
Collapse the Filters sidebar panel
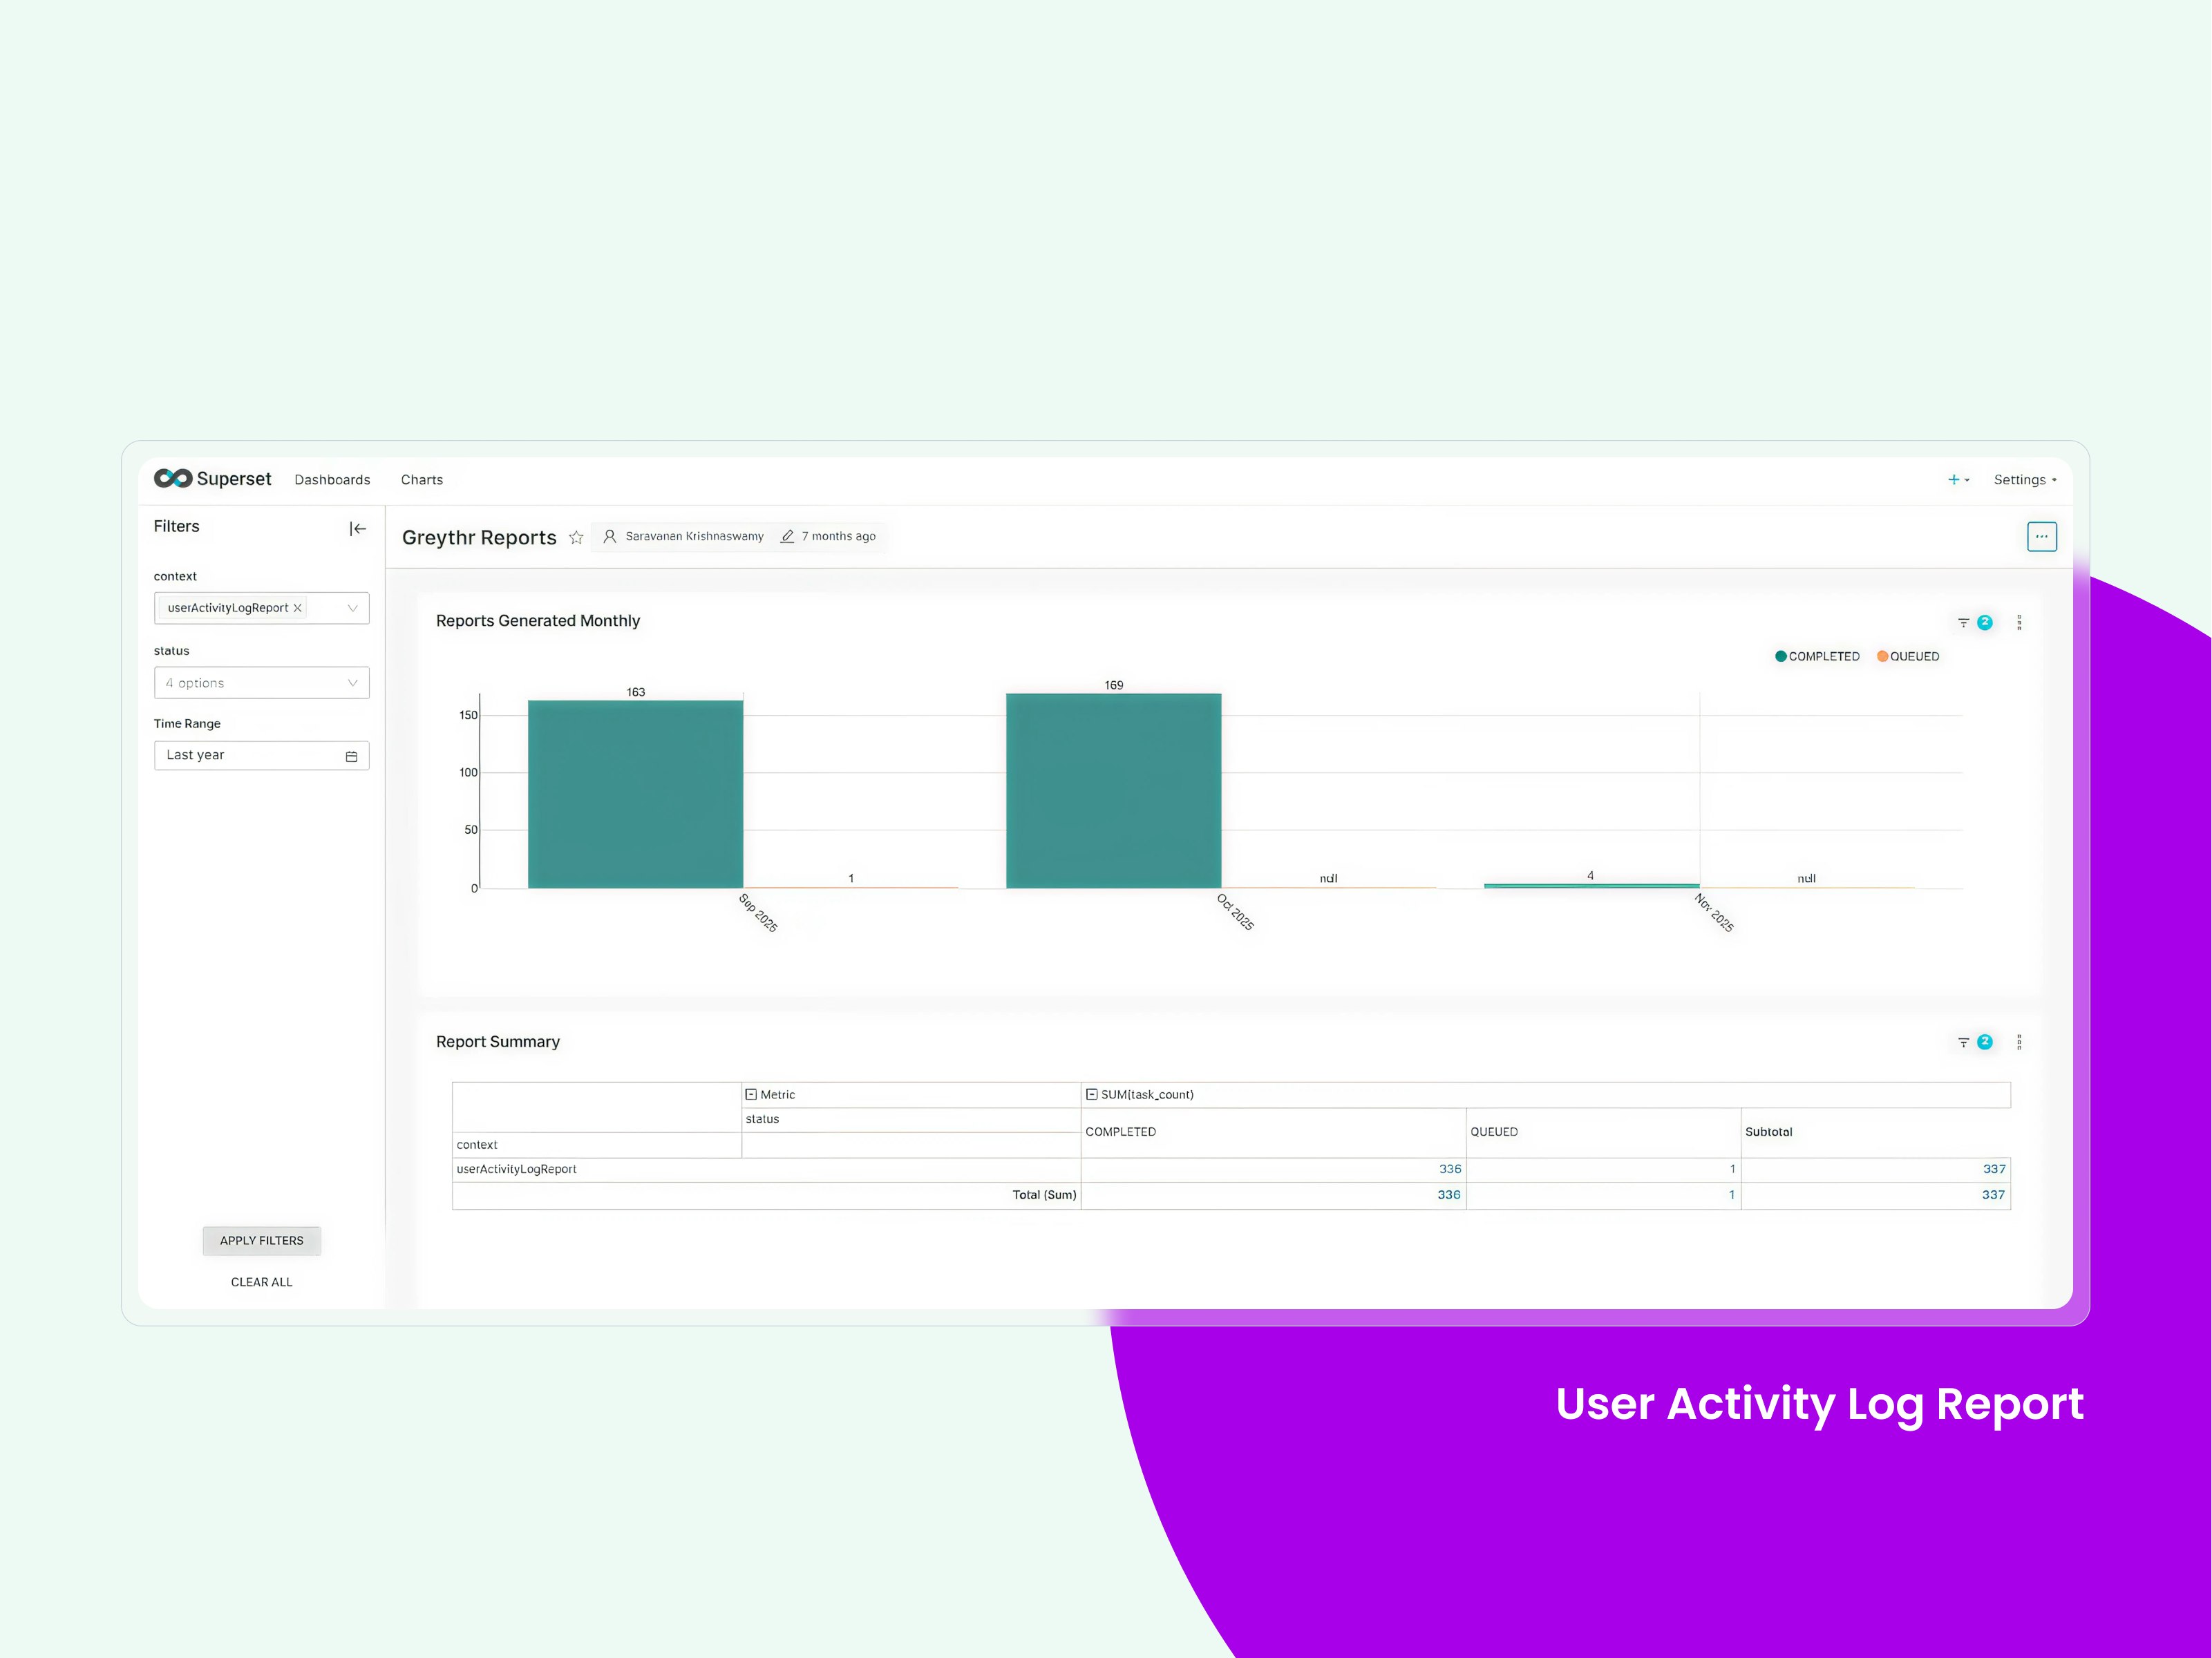pos(357,529)
